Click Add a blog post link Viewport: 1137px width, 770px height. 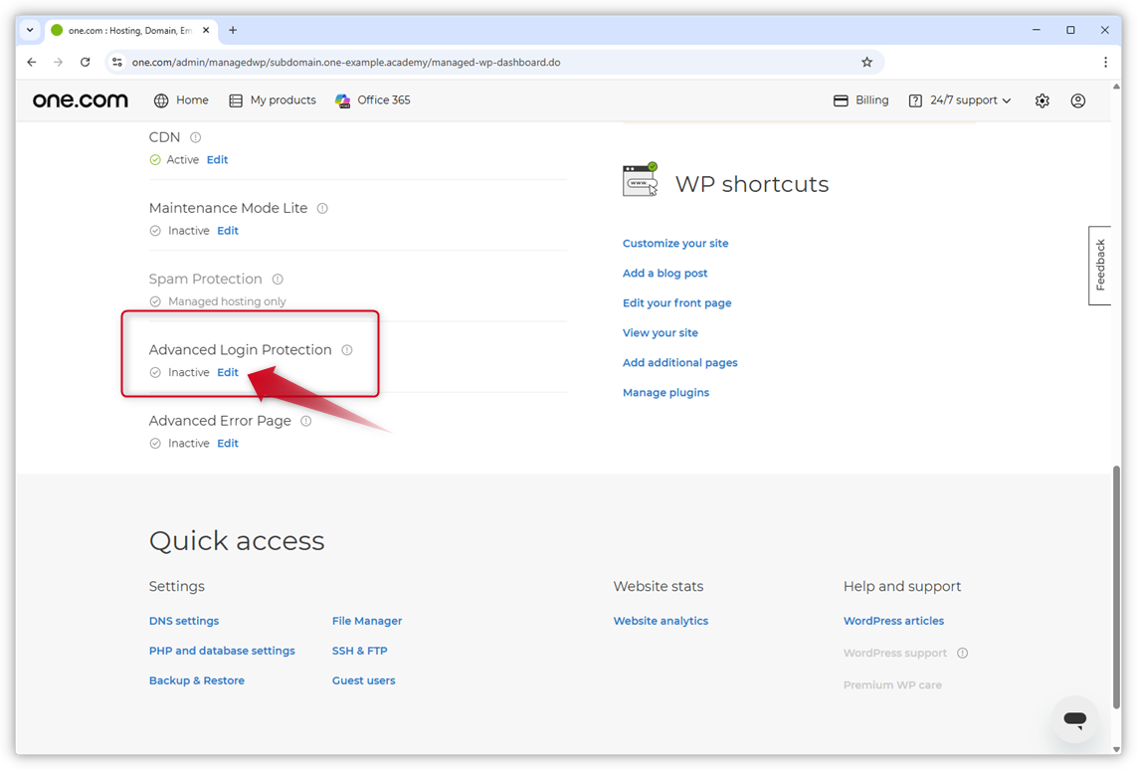(x=664, y=274)
